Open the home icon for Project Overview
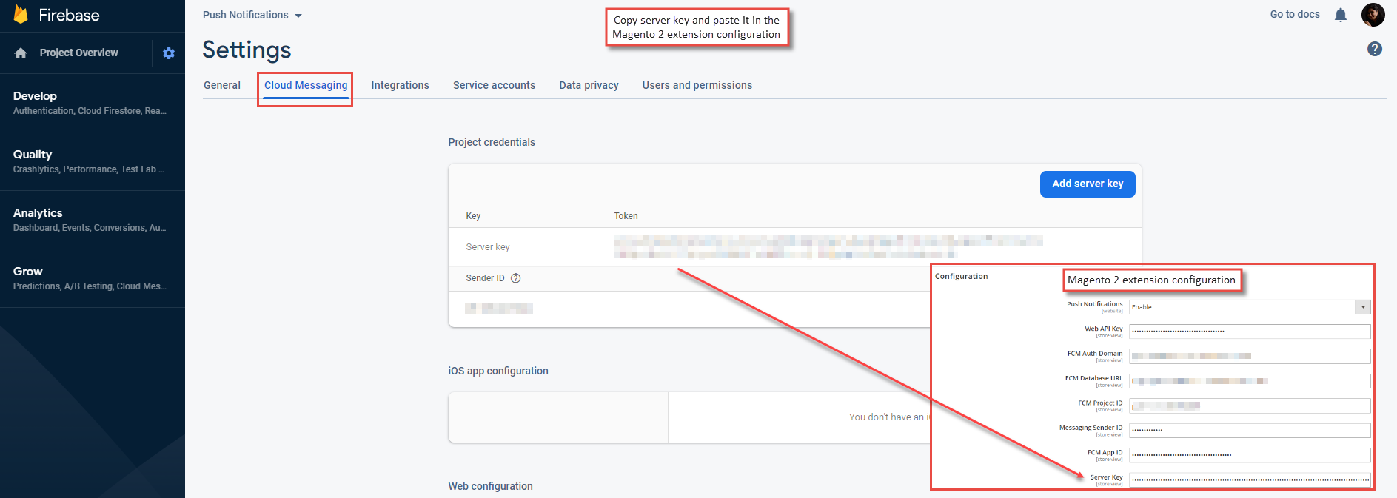 pyautogui.click(x=21, y=53)
